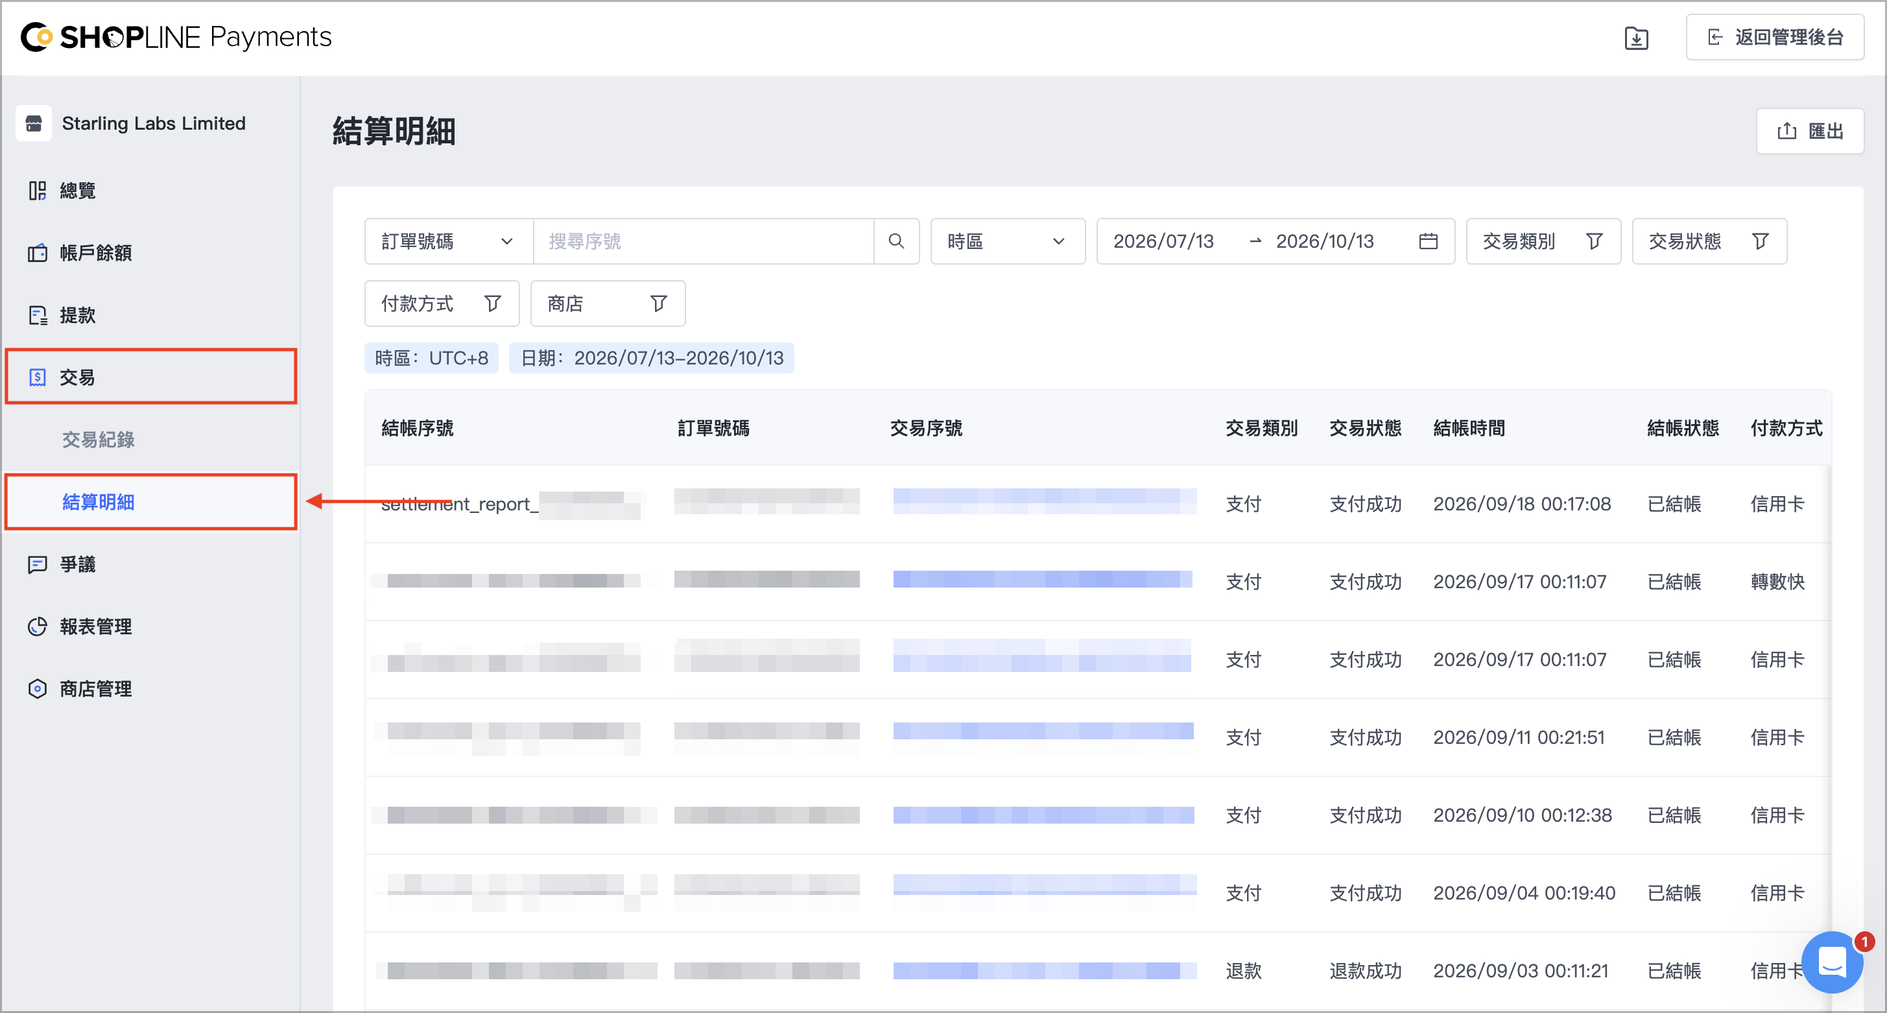Click 返回管理後台 button
Screen dimensions: 1887x1013
1774,38
